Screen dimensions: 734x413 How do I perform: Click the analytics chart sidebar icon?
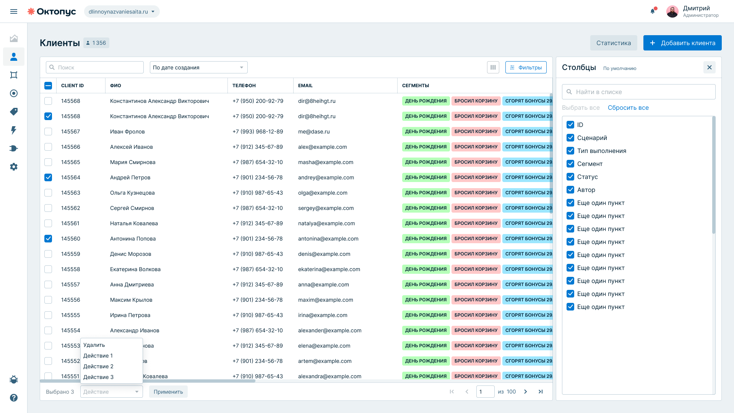14,38
